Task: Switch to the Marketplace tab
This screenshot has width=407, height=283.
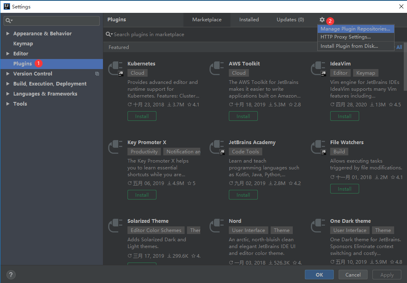Action: pos(207,20)
